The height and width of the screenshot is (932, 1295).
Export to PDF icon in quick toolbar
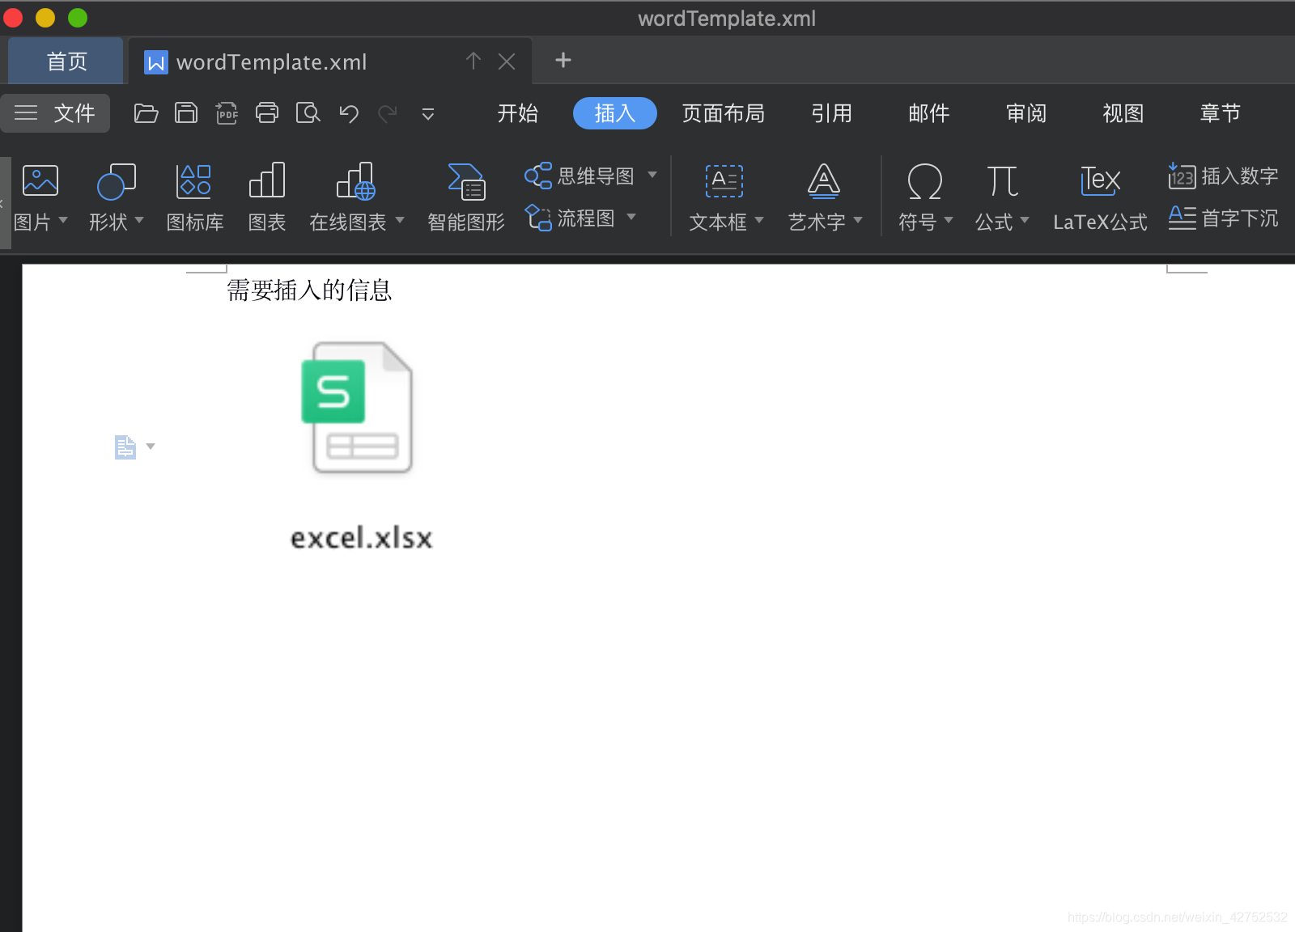coord(227,113)
